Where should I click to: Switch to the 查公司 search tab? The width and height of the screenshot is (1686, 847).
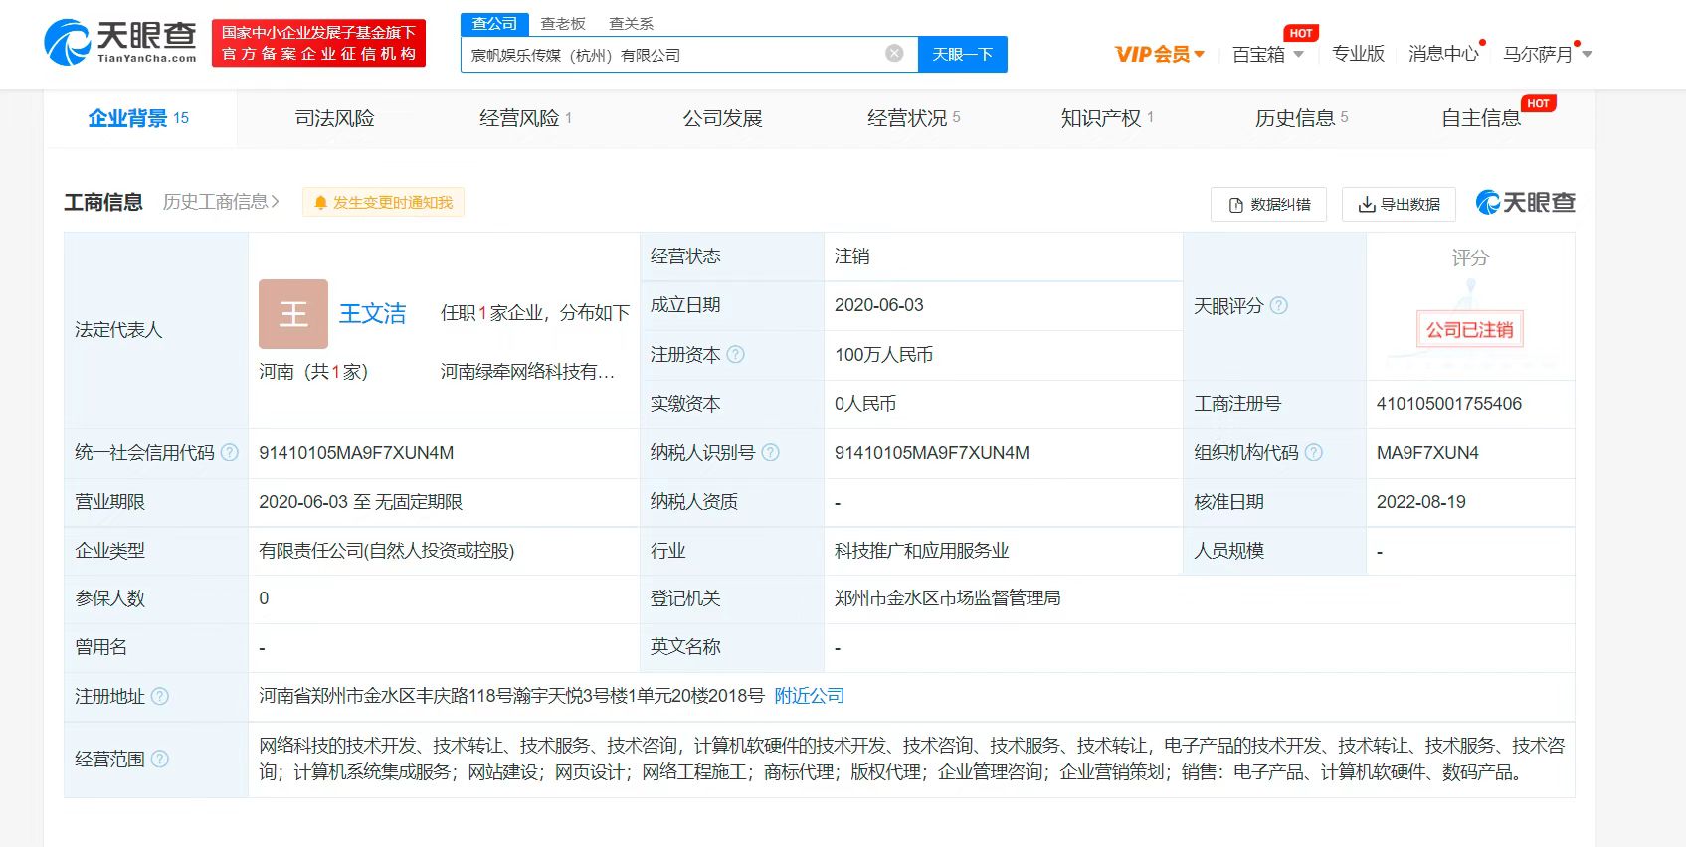click(494, 24)
